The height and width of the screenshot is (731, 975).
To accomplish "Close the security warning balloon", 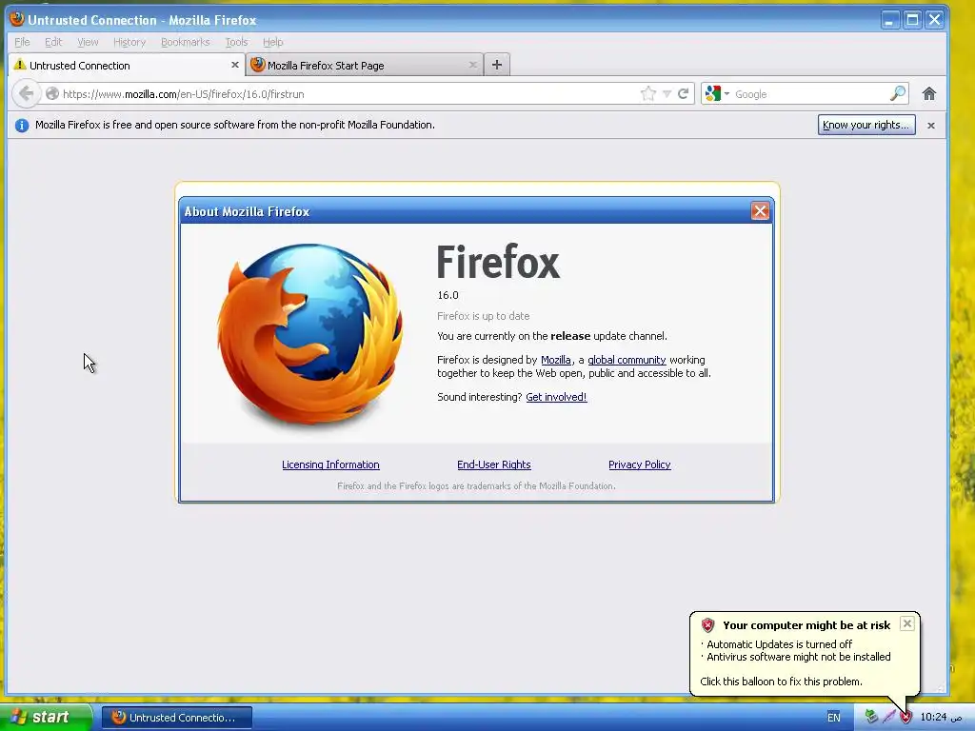I will 907,623.
